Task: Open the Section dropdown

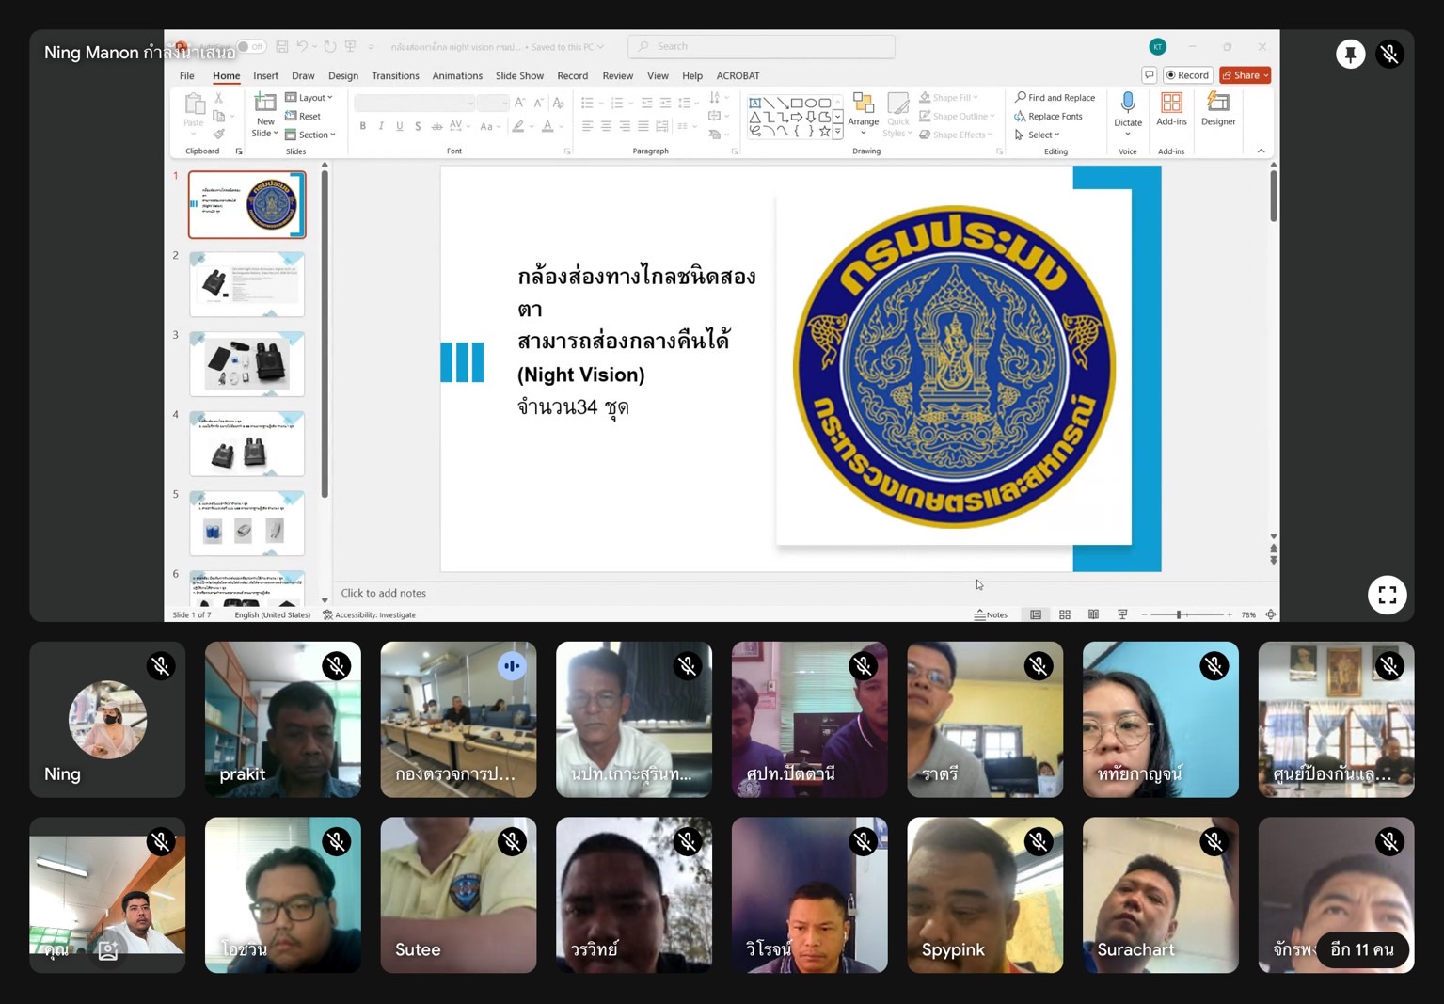Action: tap(310, 135)
